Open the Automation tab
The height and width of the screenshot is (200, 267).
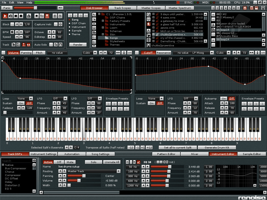72,154
